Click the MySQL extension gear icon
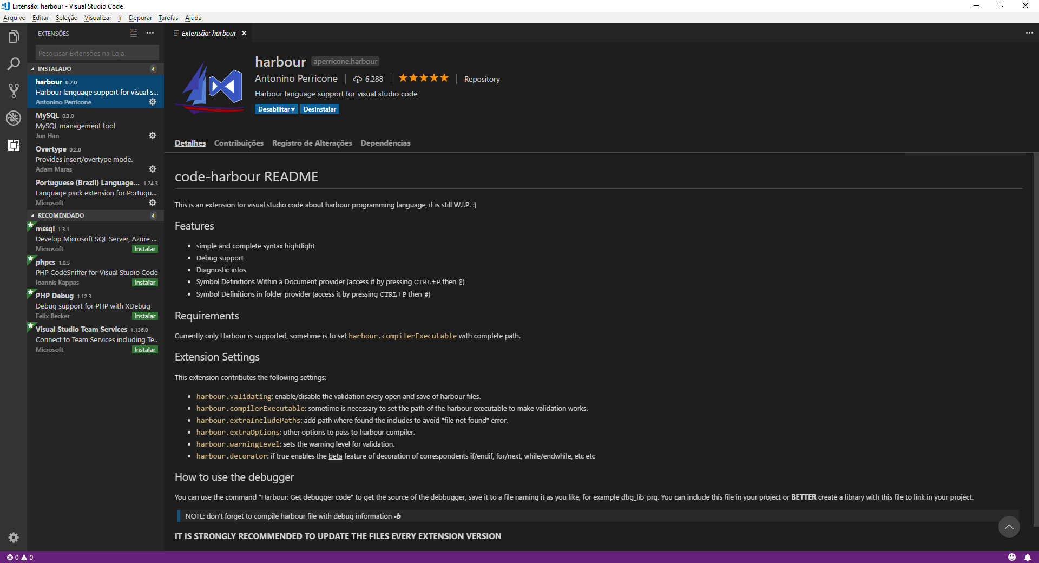1039x563 pixels. [x=153, y=135]
